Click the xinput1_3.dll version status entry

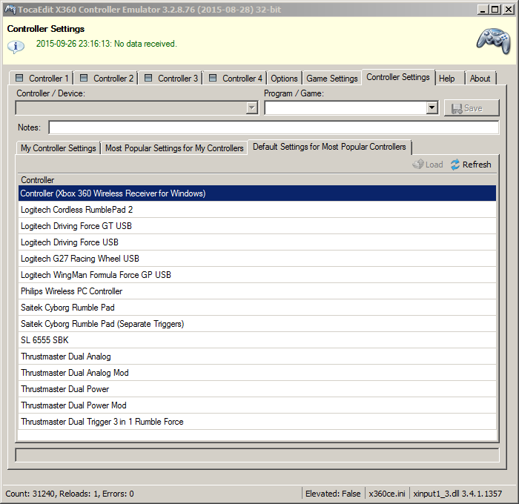pyautogui.click(x=457, y=494)
